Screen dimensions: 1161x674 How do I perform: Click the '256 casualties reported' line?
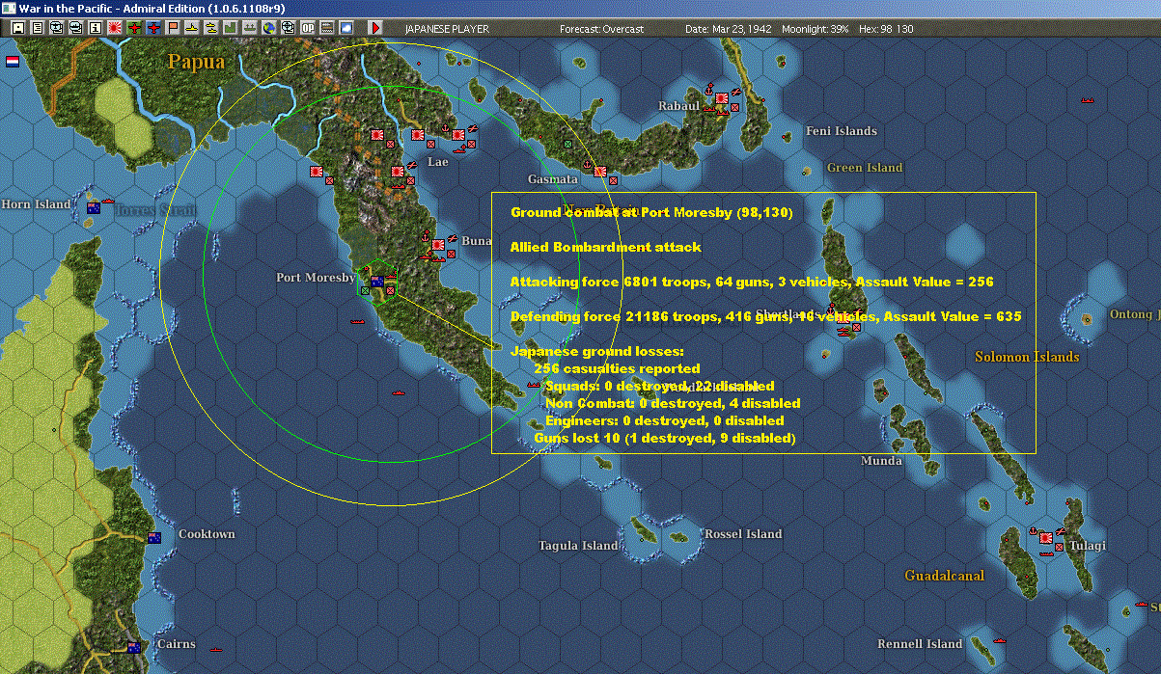[617, 369]
